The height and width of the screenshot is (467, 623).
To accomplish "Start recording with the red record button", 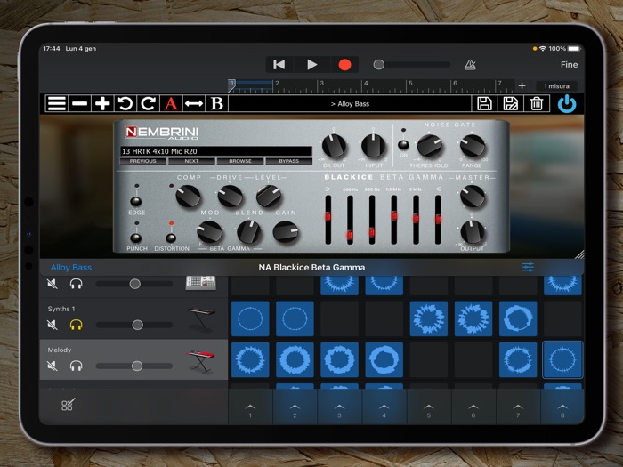I will 344,65.
